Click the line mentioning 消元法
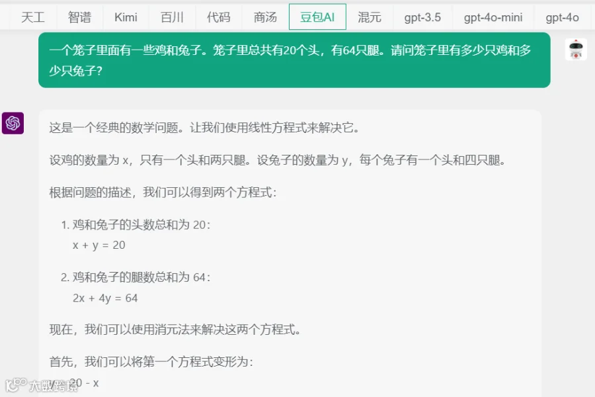Image resolution: width=595 pixels, height=397 pixels. tap(175, 330)
